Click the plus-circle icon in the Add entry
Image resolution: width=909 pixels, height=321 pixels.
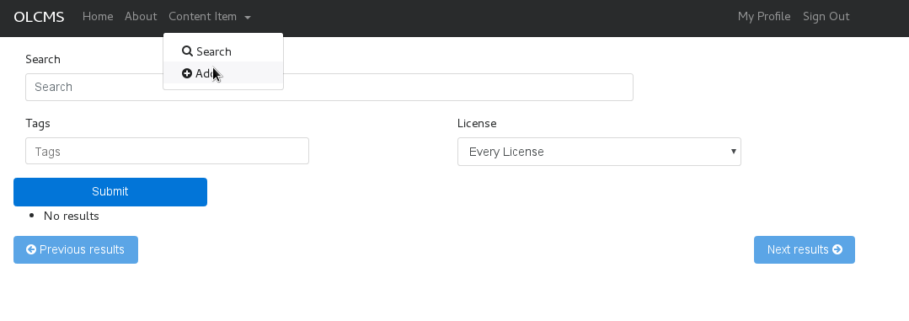click(x=187, y=73)
